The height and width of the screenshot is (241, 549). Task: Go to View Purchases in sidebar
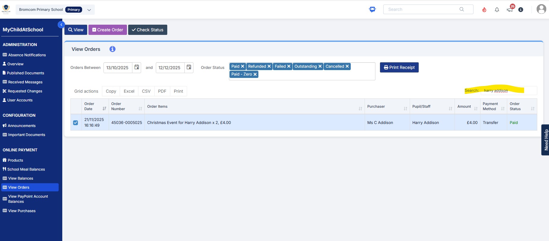pyautogui.click(x=22, y=211)
